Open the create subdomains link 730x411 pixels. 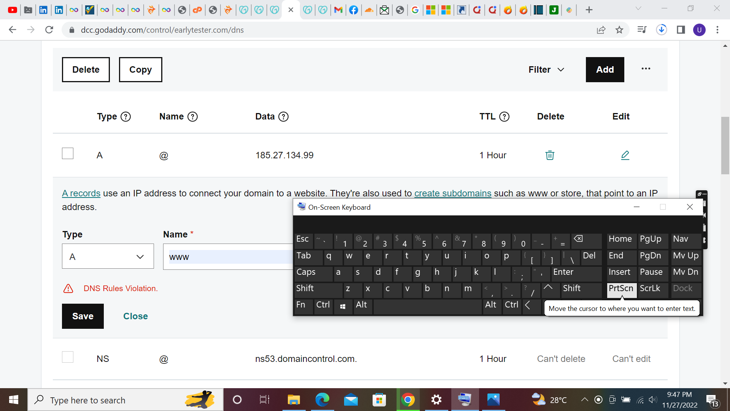452,193
